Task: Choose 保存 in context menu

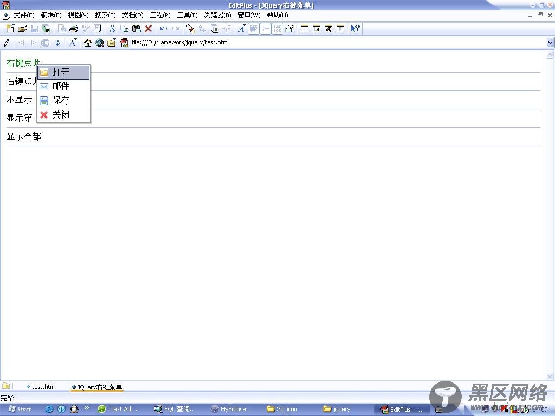Action: pos(63,100)
